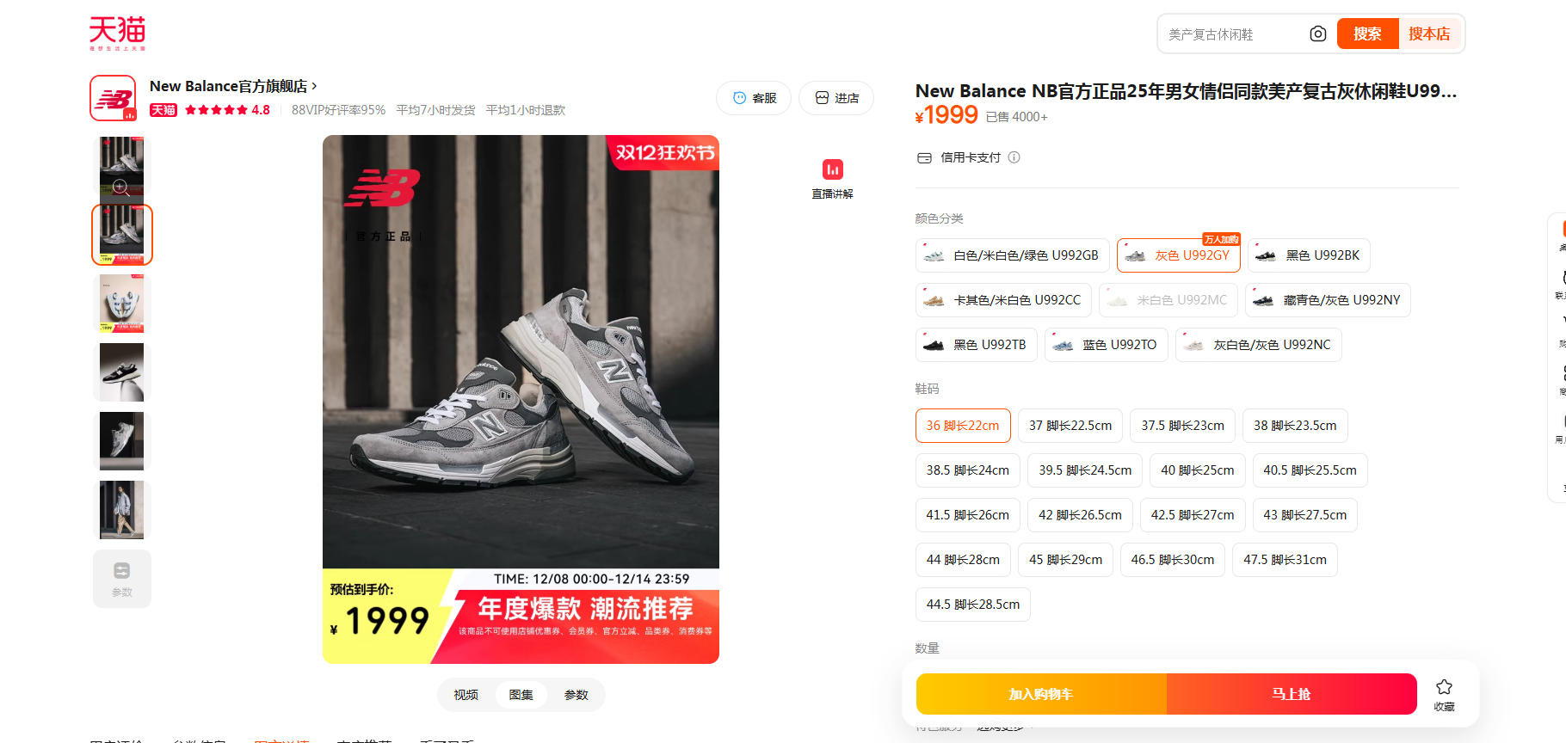Image resolution: width=1566 pixels, height=743 pixels.
Task: Select size 36 脚长22cm
Action: click(962, 426)
